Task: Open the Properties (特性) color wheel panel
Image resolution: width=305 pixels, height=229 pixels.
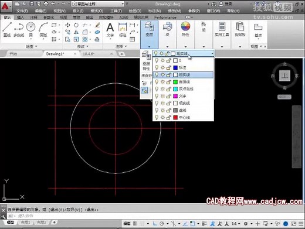Action: 185,29
